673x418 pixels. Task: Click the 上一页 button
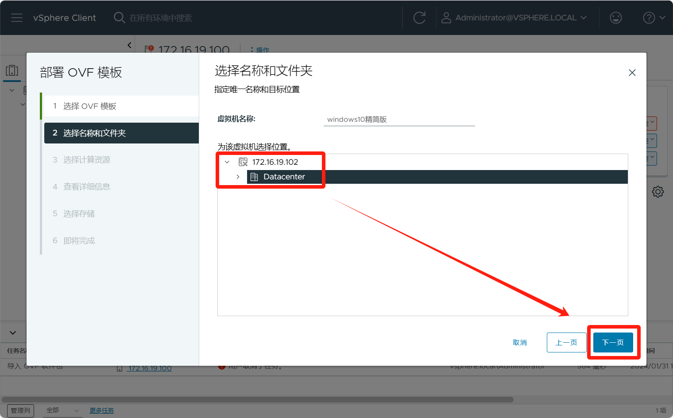(x=566, y=342)
